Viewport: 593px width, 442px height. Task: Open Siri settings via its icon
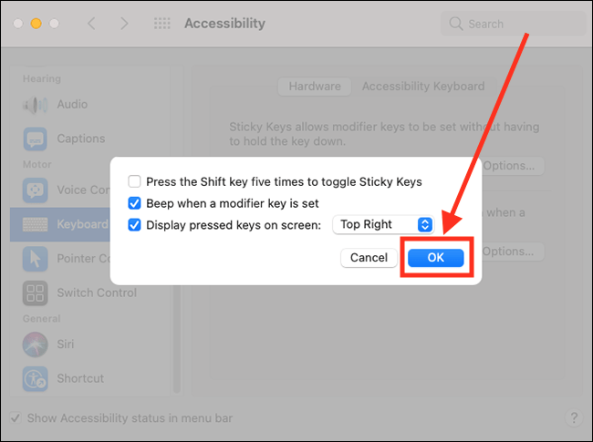pos(36,344)
